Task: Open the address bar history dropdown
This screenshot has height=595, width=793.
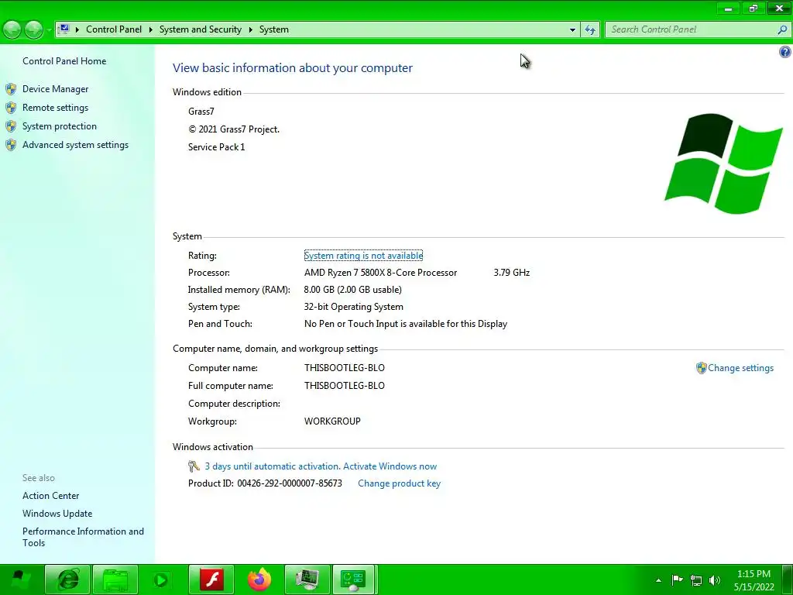Action: click(572, 30)
